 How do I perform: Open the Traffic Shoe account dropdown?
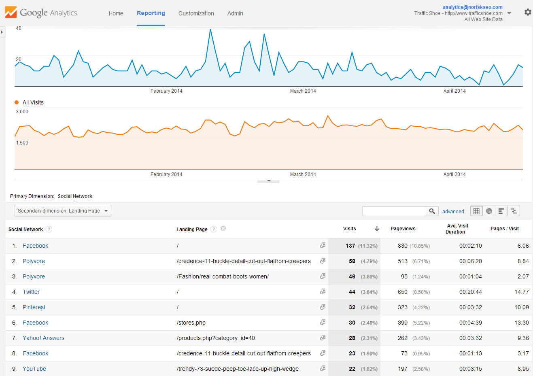[x=509, y=13]
